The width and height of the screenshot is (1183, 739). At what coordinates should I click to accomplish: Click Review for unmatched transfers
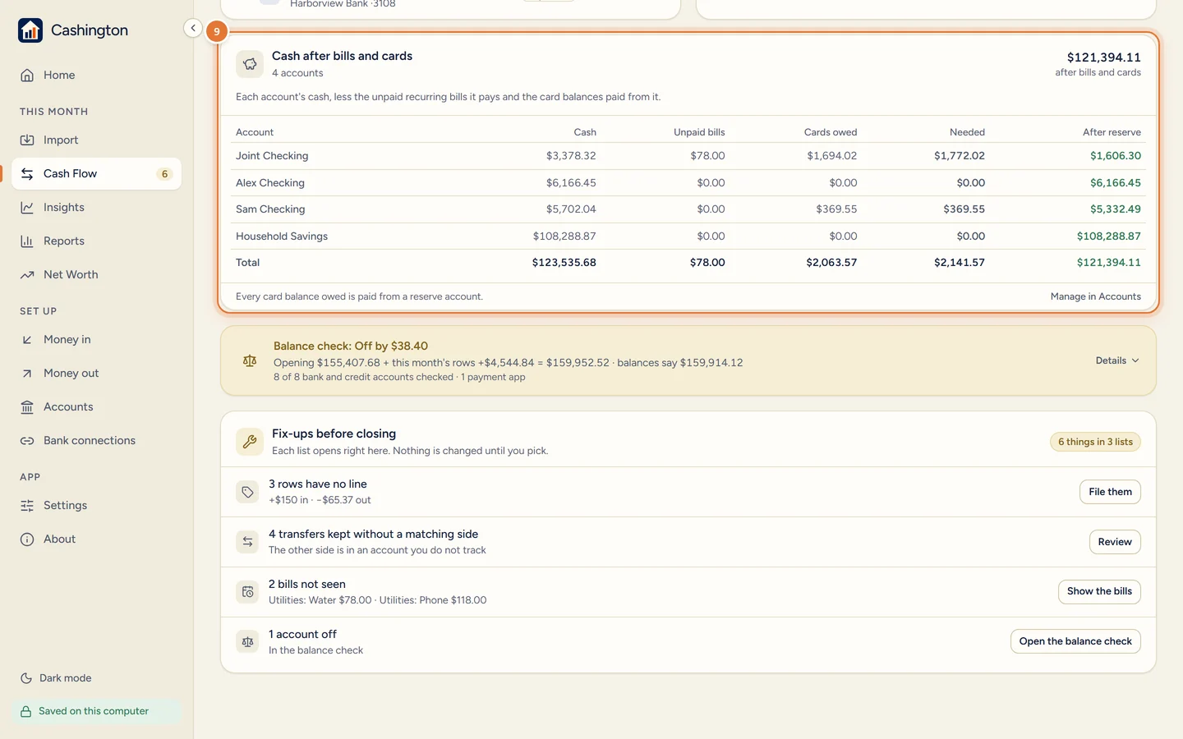pos(1115,542)
